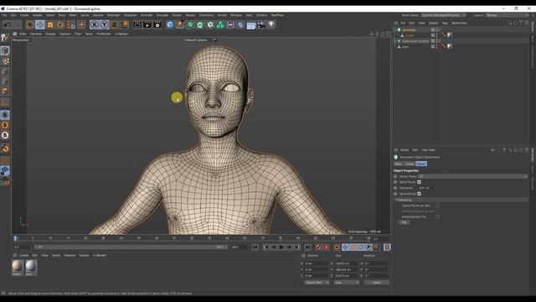Viewport: 536px width, 302px height.
Task: Open the MoGraph menu
Action: (114, 15)
